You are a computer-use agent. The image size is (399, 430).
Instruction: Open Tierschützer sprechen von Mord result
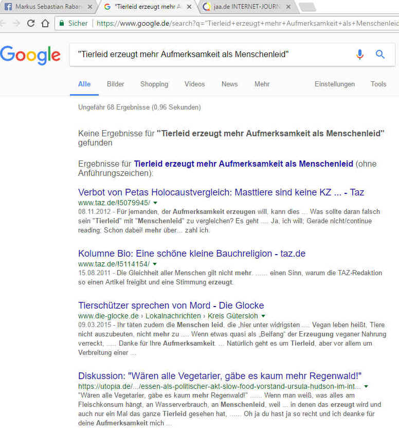tap(171, 306)
